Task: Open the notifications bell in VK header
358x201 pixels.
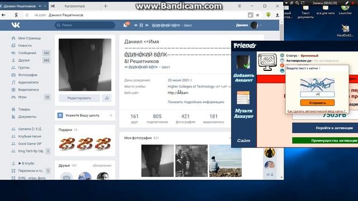Action: (125, 25)
